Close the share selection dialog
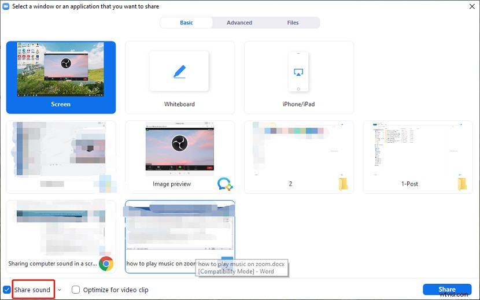 click(x=472, y=6)
